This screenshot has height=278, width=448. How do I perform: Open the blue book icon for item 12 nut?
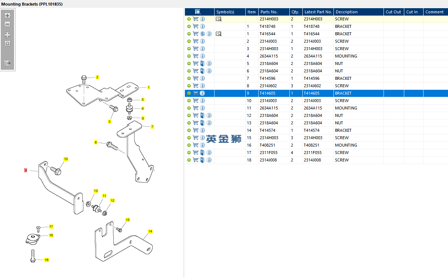(x=203, y=115)
